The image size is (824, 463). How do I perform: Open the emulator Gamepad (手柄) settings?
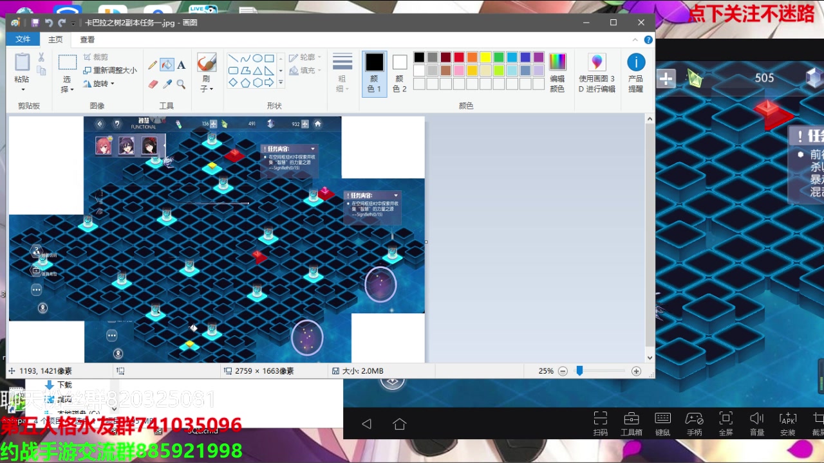[694, 424]
